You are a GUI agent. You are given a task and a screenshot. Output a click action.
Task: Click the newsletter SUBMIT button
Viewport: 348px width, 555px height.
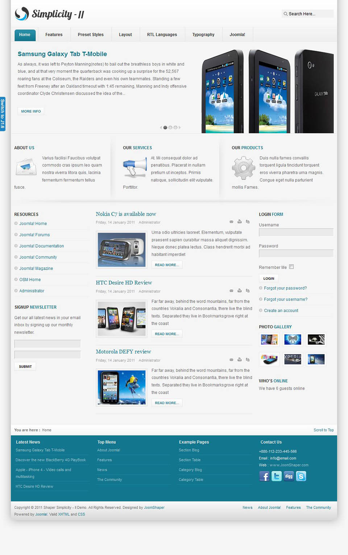coord(25,366)
